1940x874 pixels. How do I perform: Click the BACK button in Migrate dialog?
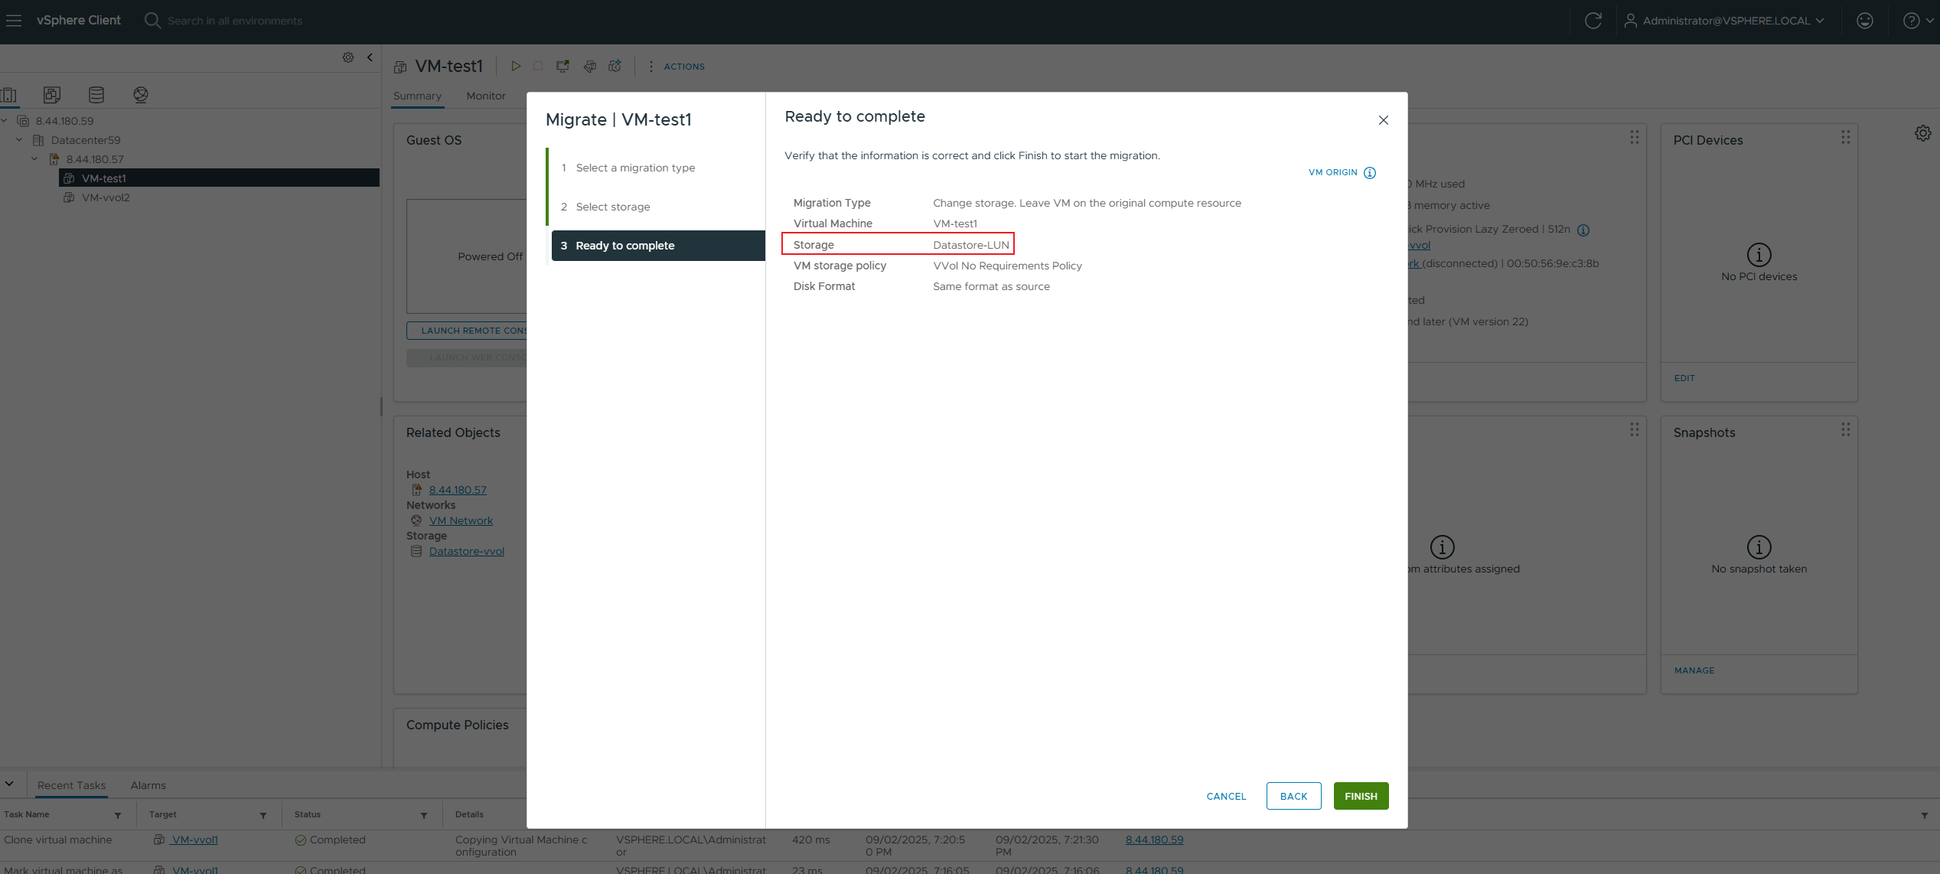(x=1294, y=796)
